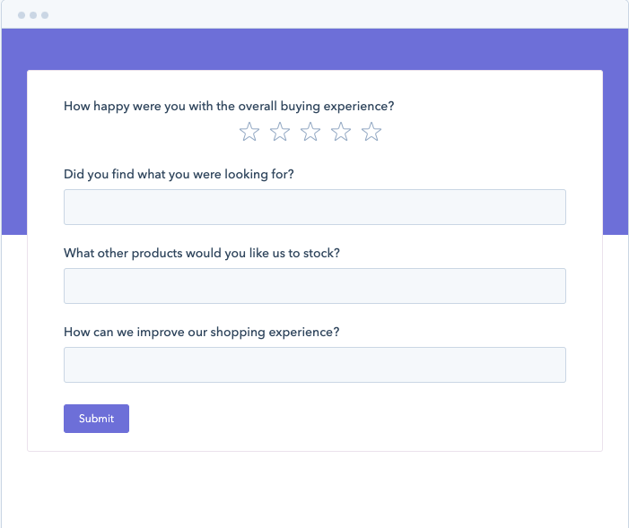
Task: Click the middle window dot in title bar
Action: (33, 15)
